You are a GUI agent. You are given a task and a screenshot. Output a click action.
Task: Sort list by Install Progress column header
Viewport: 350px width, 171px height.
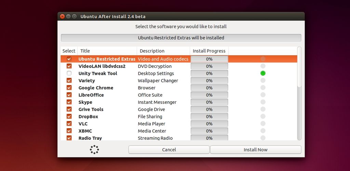(x=209, y=51)
